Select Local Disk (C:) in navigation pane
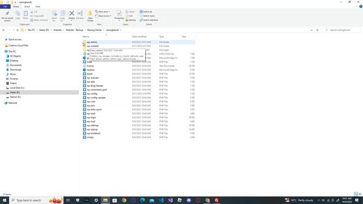Screen dimensions: 363x204 coord(15,88)
